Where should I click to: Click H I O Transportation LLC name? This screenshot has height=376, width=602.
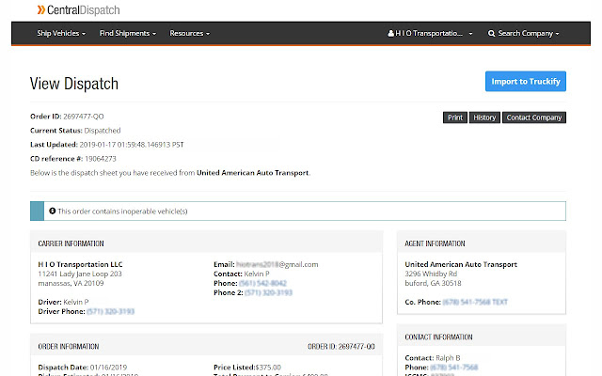coord(80,264)
